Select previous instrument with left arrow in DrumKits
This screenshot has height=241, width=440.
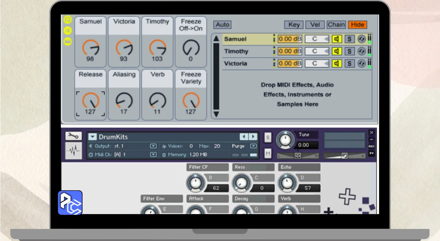[x=244, y=137]
